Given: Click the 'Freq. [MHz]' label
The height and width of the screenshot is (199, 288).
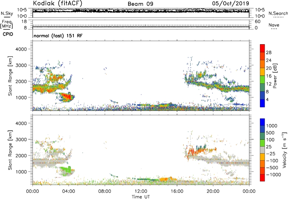Looking at the screenshot, I should point(6,24).
